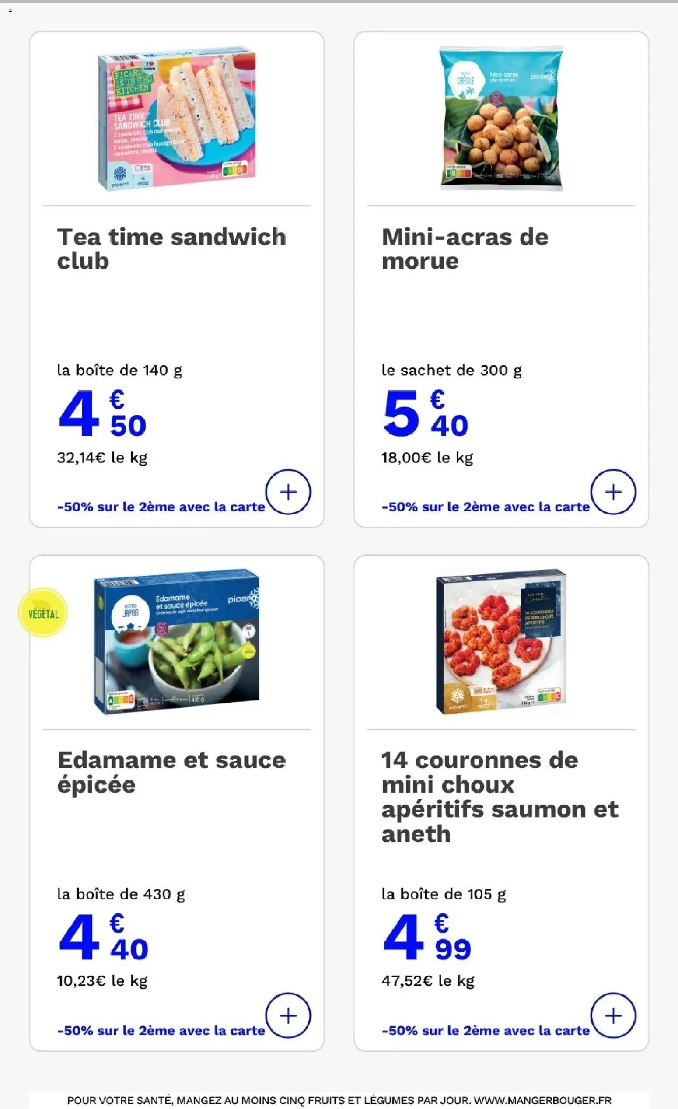Click the -50% offer under Tea time sandwich
Screen dimensions: 678x1109
[161, 507]
